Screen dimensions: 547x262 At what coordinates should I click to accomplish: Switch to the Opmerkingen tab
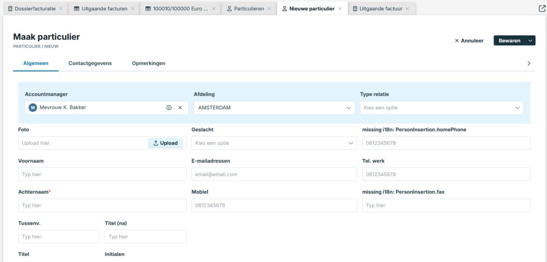(x=148, y=63)
